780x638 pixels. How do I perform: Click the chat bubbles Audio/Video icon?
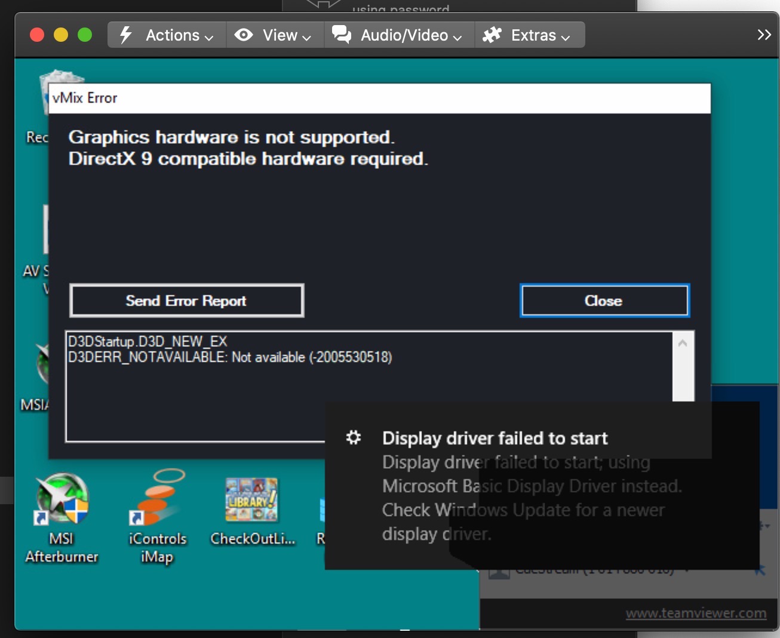(342, 35)
